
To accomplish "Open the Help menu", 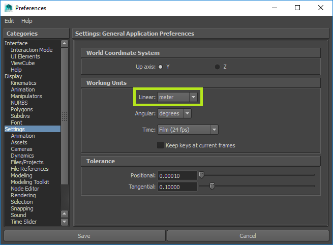I will (x=27, y=21).
